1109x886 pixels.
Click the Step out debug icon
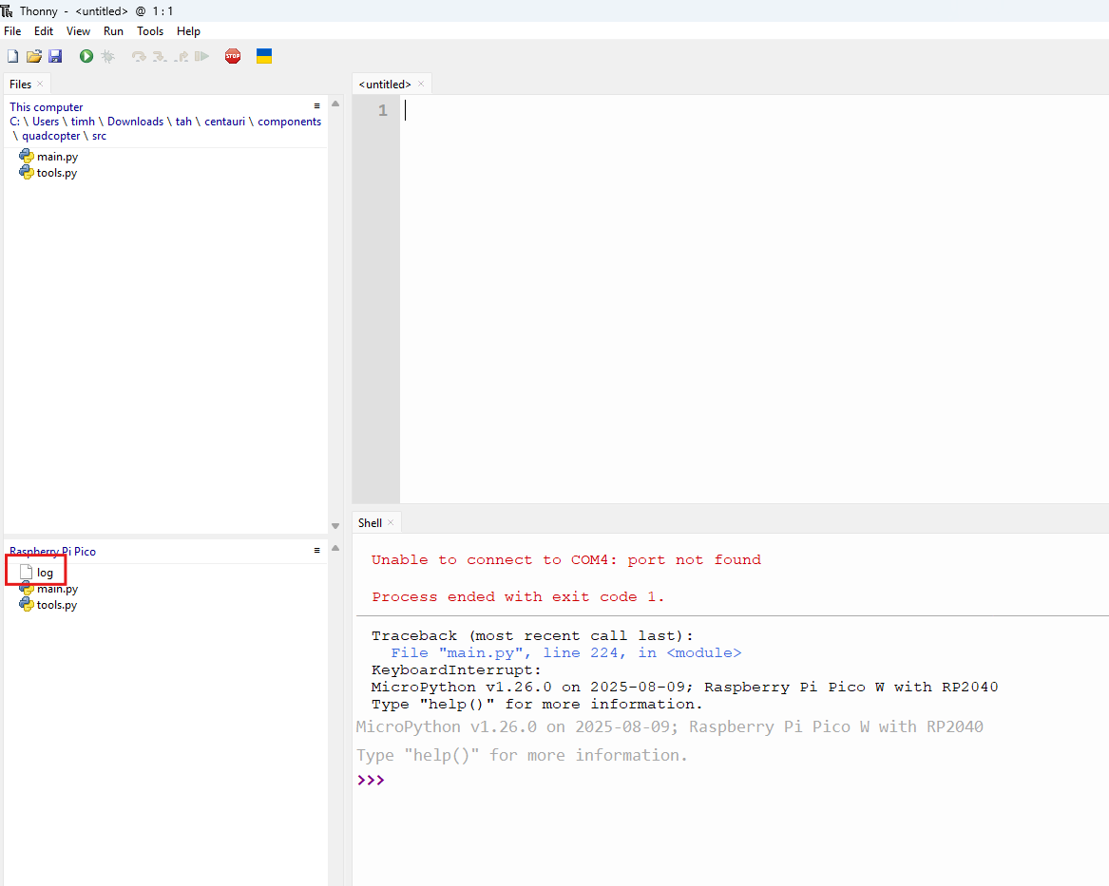pyautogui.click(x=182, y=57)
